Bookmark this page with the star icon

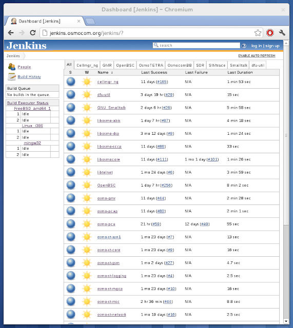click(x=258, y=33)
